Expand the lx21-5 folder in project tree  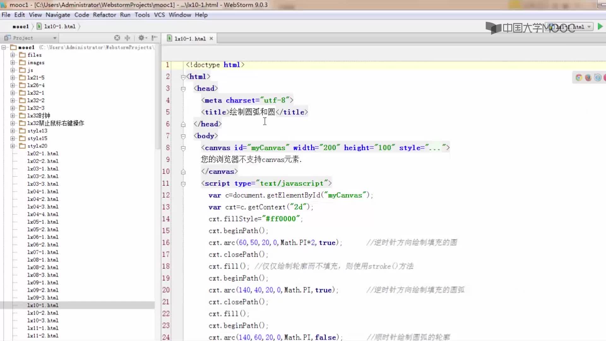click(13, 78)
